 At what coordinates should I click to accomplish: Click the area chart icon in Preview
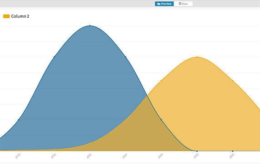coord(159,4)
